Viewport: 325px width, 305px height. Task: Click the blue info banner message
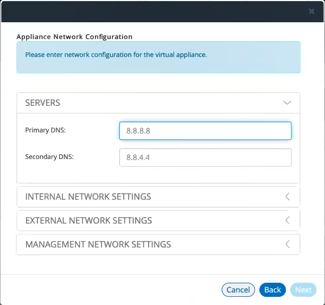coord(116,55)
